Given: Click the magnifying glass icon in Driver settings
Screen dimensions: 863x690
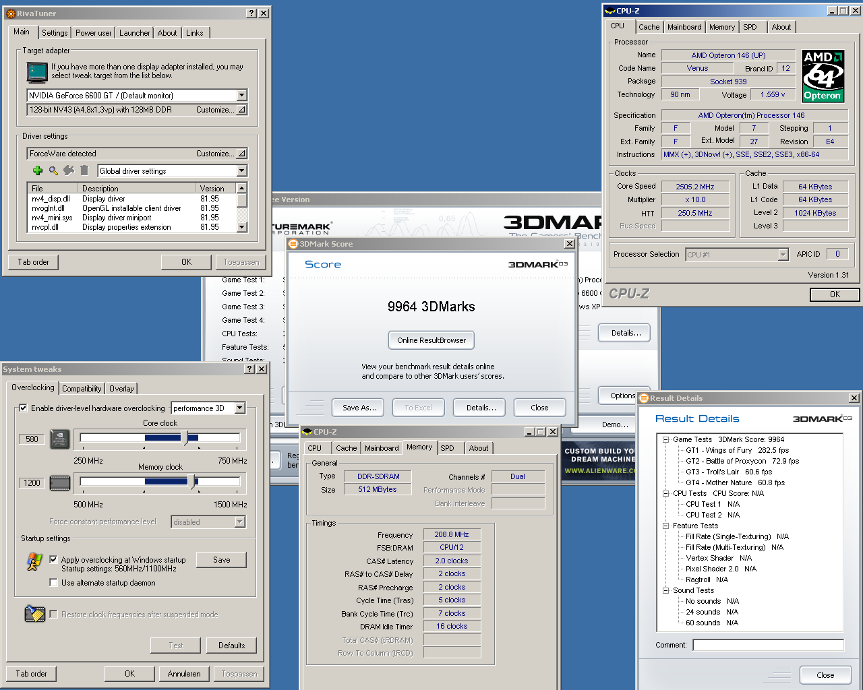Looking at the screenshot, I should click(53, 171).
